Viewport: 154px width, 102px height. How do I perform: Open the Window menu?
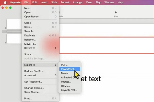click(109, 2)
